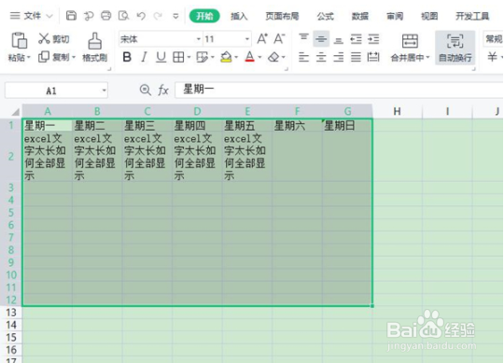Toggle Underline formatting
Image resolution: width=504 pixels, height=363 pixels.
pos(161,57)
